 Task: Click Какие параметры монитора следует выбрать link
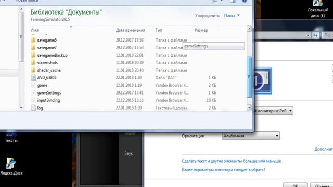pyautogui.click(x=223, y=170)
